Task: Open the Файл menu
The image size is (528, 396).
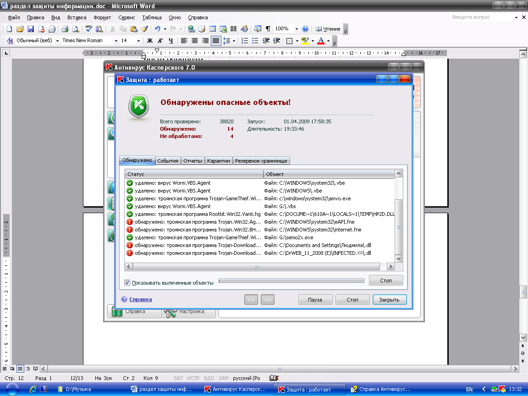Action: click(14, 17)
